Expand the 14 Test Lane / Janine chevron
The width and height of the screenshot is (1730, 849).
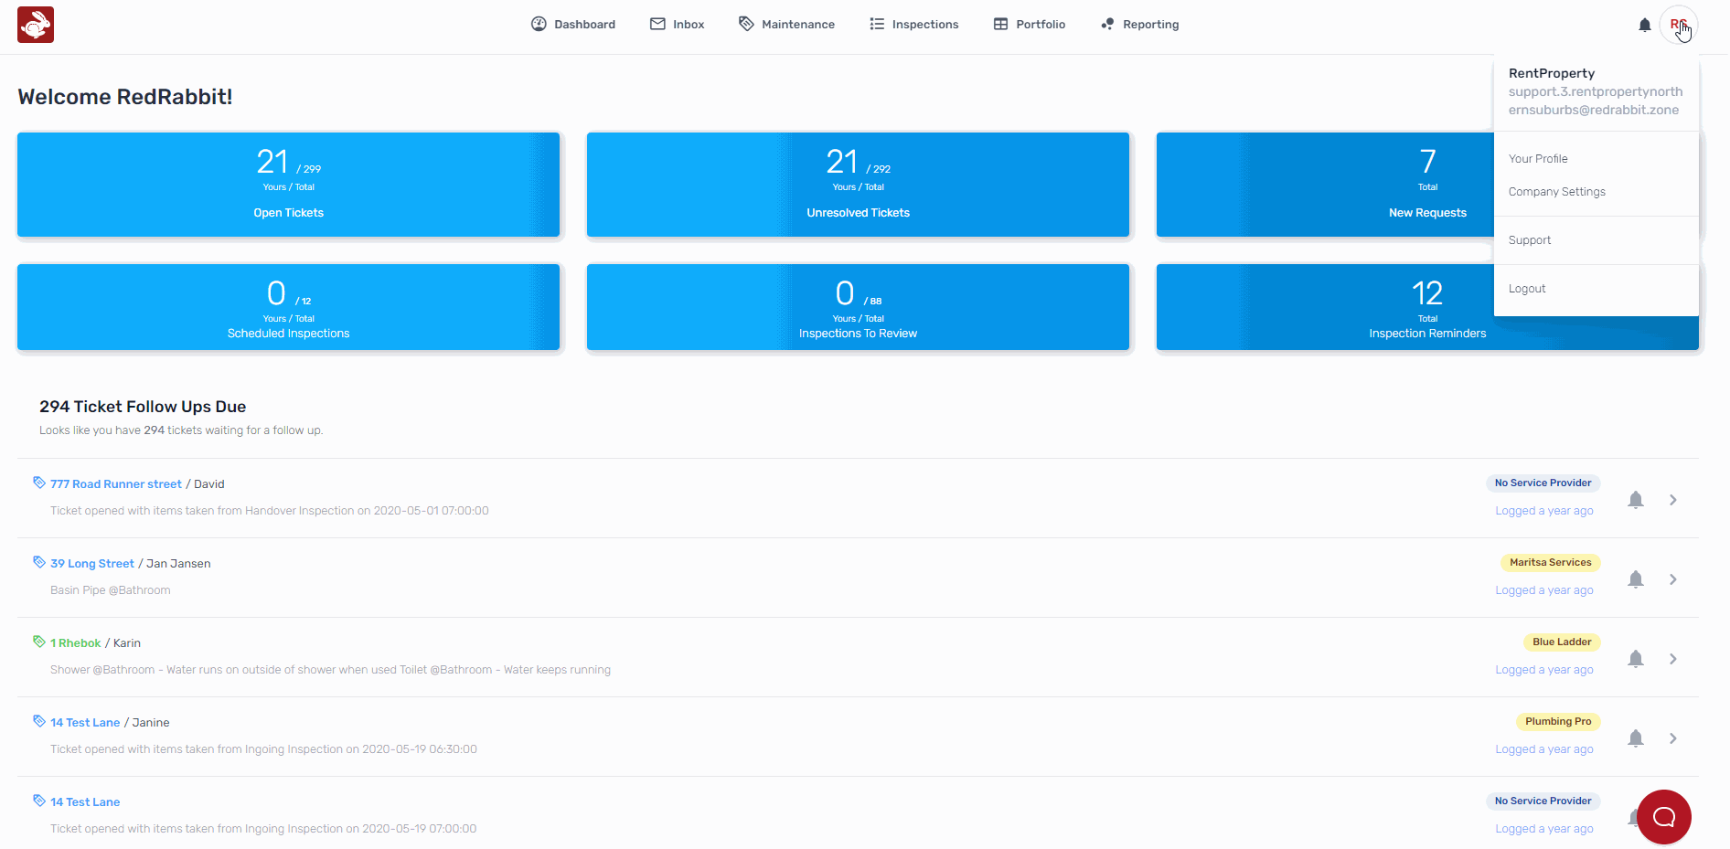coord(1672,738)
